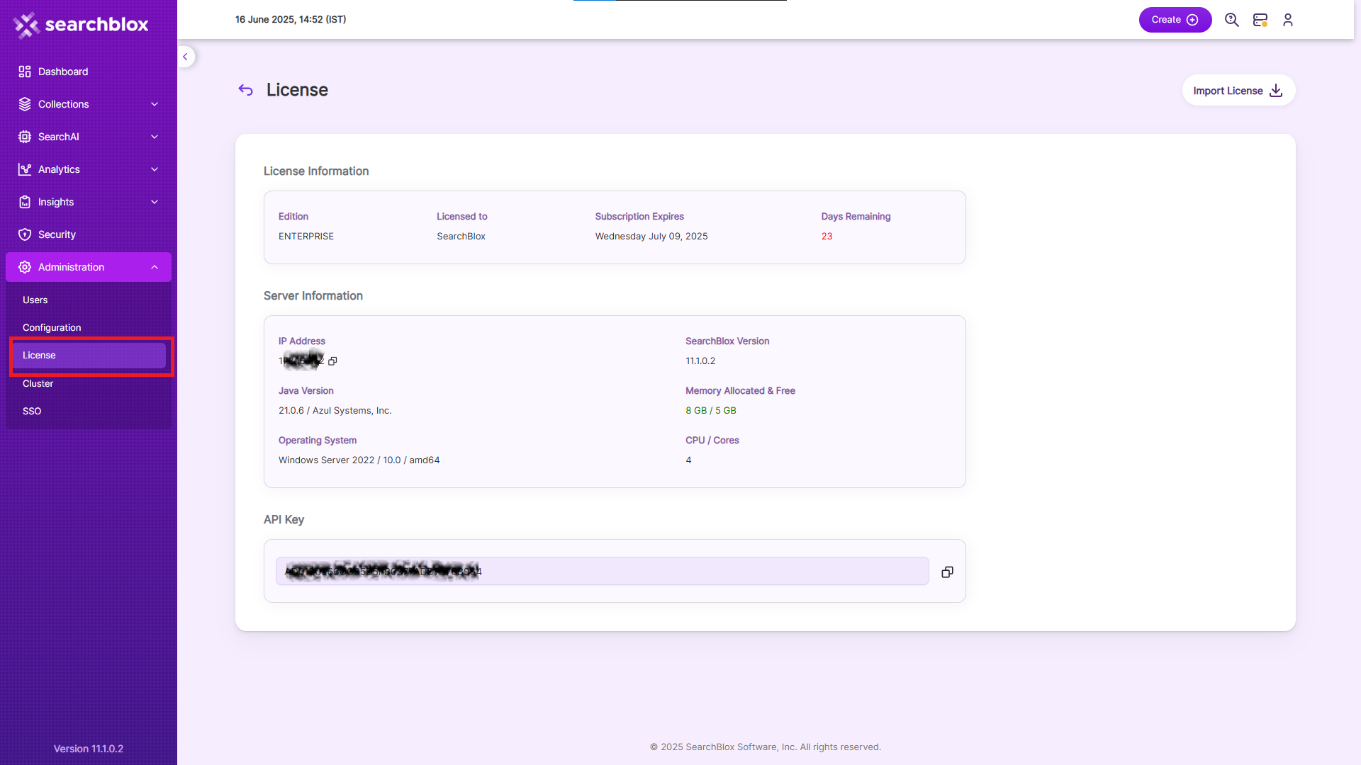Open the search magnifier in header
1361x765 pixels.
click(1232, 20)
